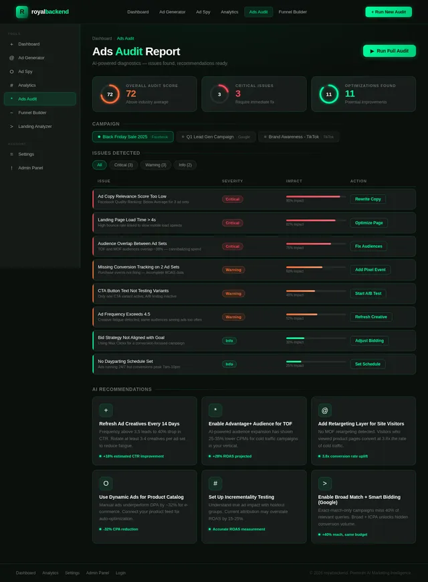428x582 pixels.
Task: Open Ad Spy in the top navigation
Action: coord(203,12)
